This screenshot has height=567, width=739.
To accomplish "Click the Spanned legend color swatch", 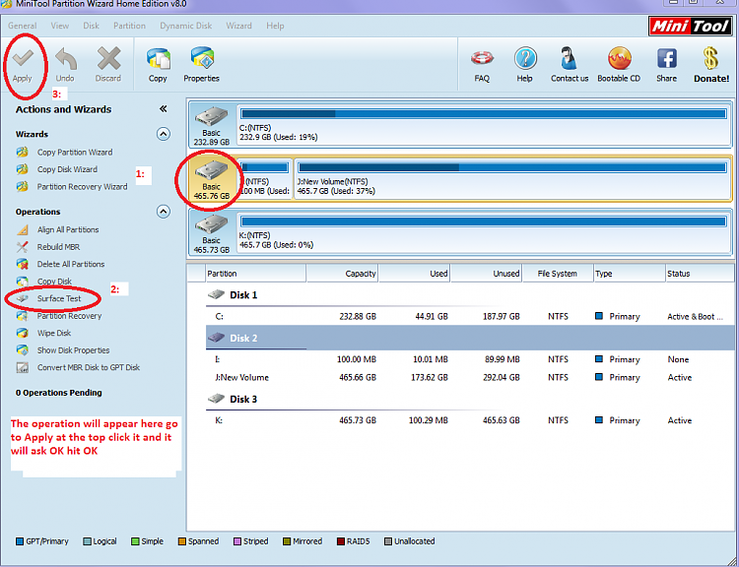I will (x=182, y=541).
